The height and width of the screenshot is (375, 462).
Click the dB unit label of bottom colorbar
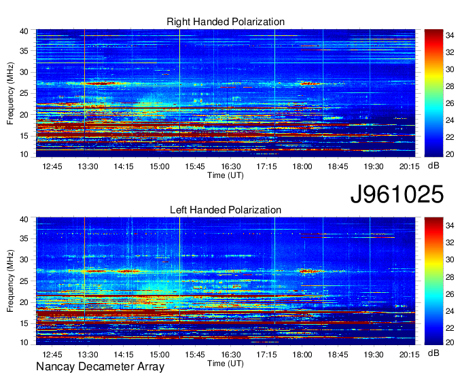point(433,353)
